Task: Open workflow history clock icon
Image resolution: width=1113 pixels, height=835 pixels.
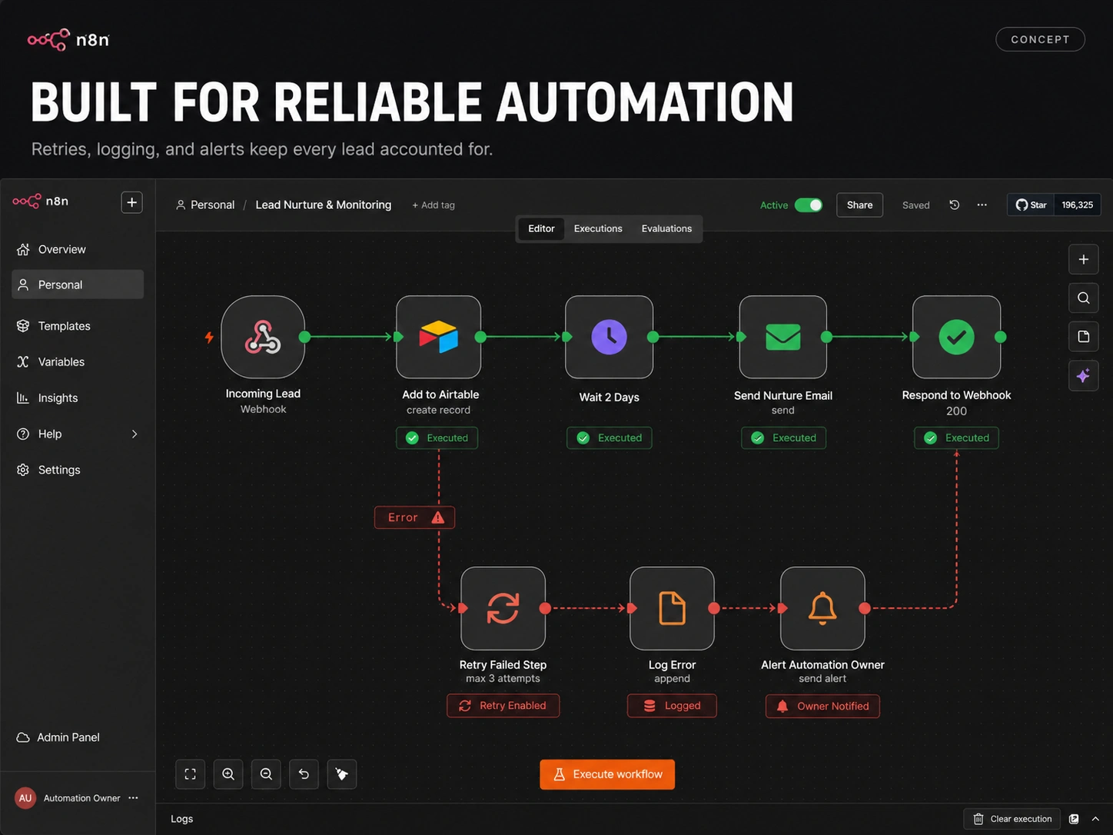Action: pyautogui.click(x=955, y=205)
